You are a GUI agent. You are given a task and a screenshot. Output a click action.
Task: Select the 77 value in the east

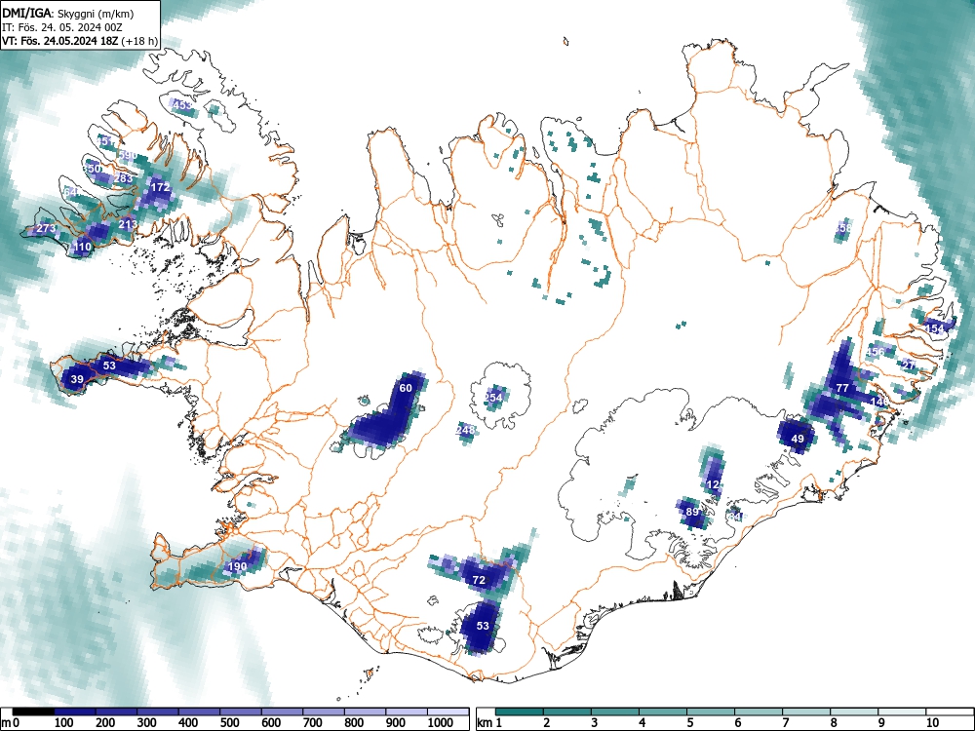tap(842, 388)
